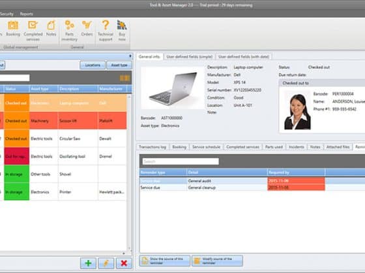This screenshot has width=365, height=273.
Task: Focus the reminders Search field
Action: (181, 161)
